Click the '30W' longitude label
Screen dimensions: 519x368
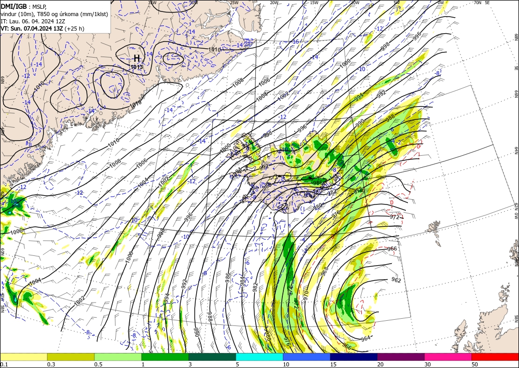(194, 3)
